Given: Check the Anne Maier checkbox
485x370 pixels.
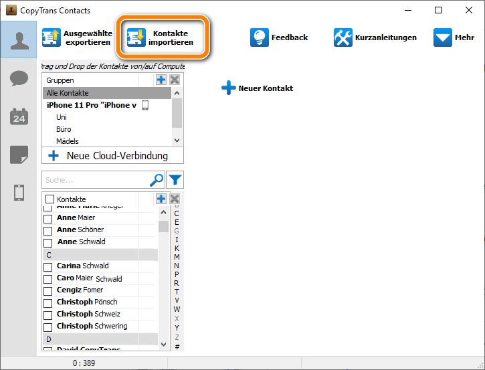Looking at the screenshot, I should (x=48, y=219).
